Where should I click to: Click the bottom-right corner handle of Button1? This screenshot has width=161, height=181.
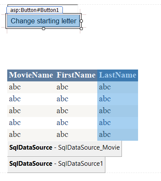click(x=81, y=28)
